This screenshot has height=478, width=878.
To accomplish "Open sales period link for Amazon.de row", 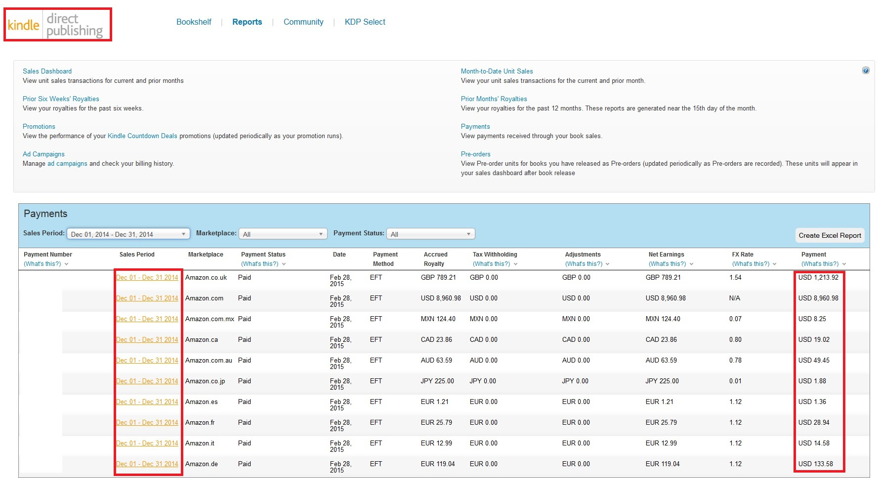I will pos(147,464).
